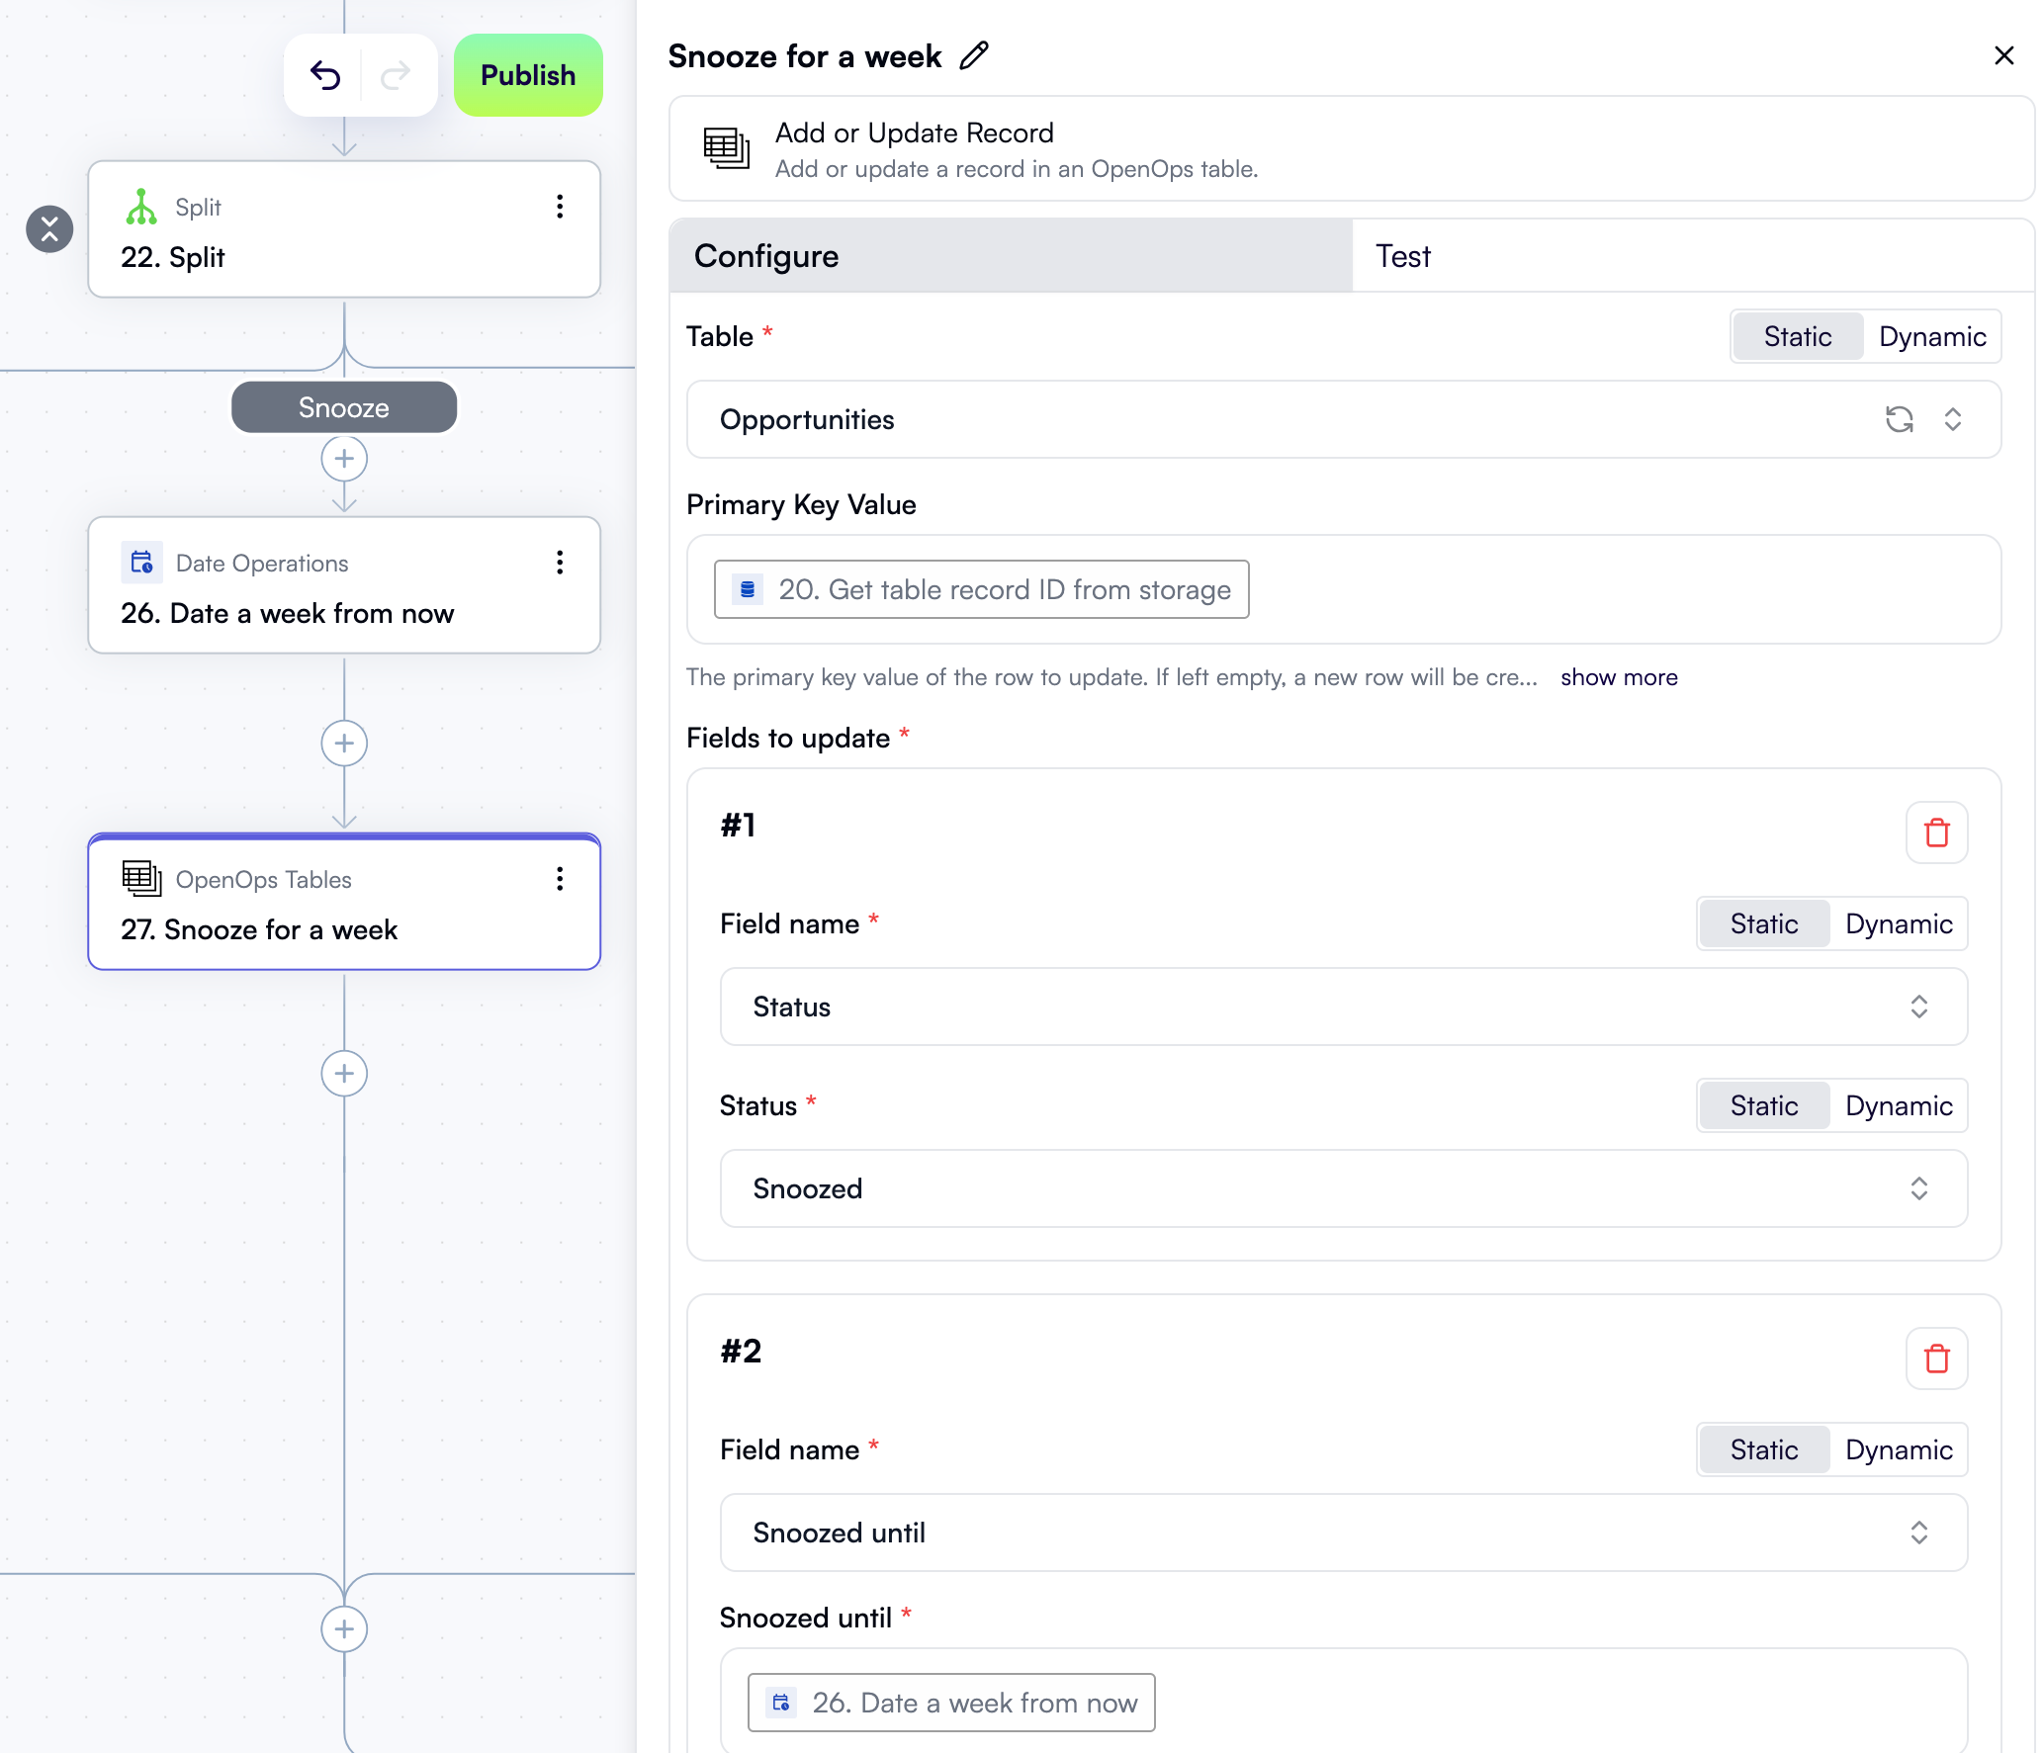The height and width of the screenshot is (1753, 2044).
Task: Refresh the Opportunities table list
Action: pyautogui.click(x=1901, y=419)
